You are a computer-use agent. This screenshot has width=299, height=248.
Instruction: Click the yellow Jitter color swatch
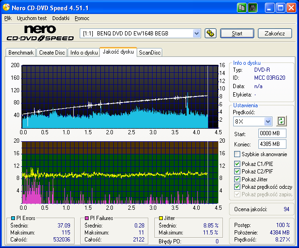(x=161, y=218)
